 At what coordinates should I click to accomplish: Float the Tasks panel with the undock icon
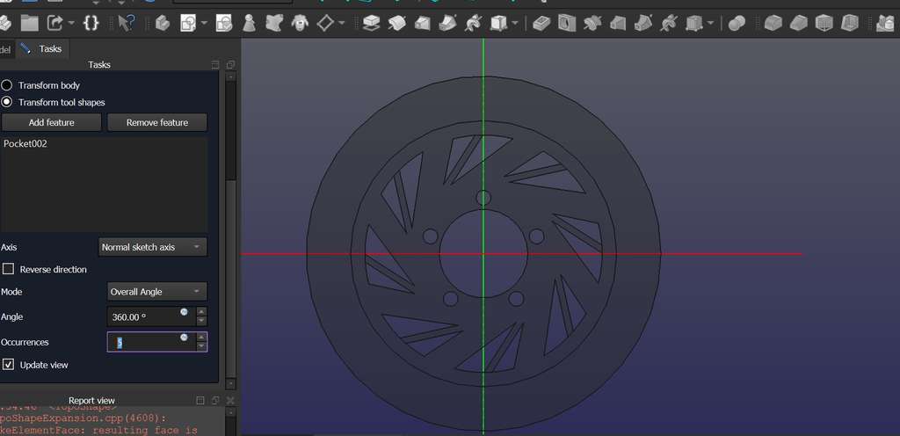click(230, 65)
